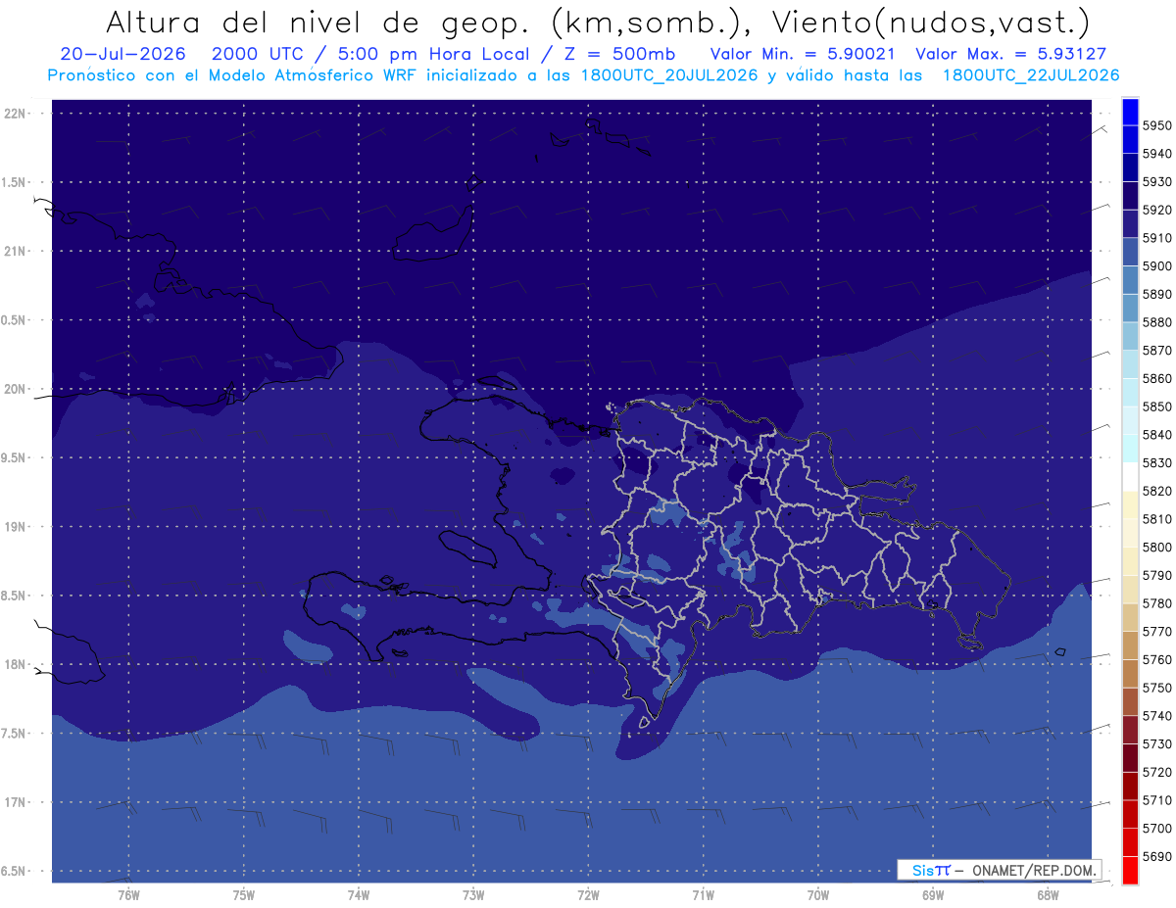This screenshot has height=908, width=1176.
Task: Click the bright red swatch at color scale bottom
Action: tap(1130, 870)
